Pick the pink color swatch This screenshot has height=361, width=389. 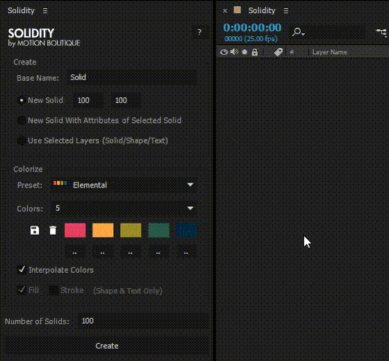point(75,230)
